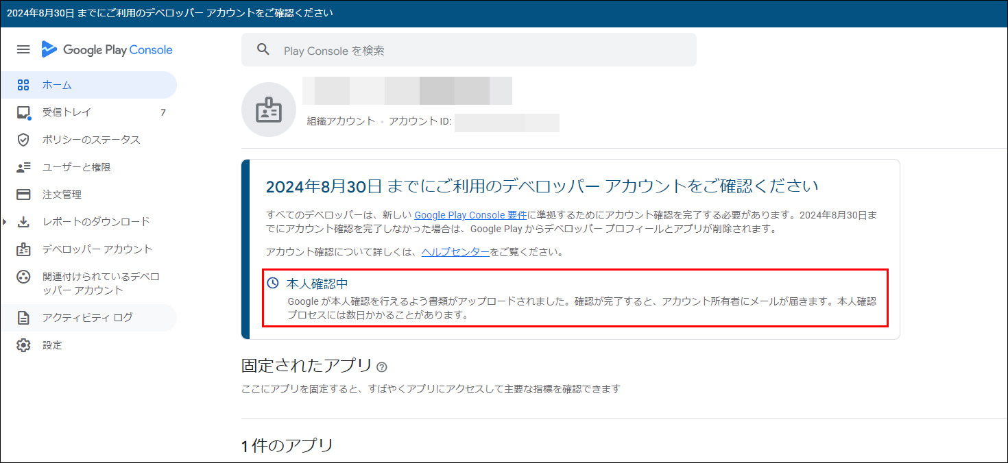Image resolution: width=1008 pixels, height=463 pixels.
Task: Click the order management card icon
Action: point(23,195)
